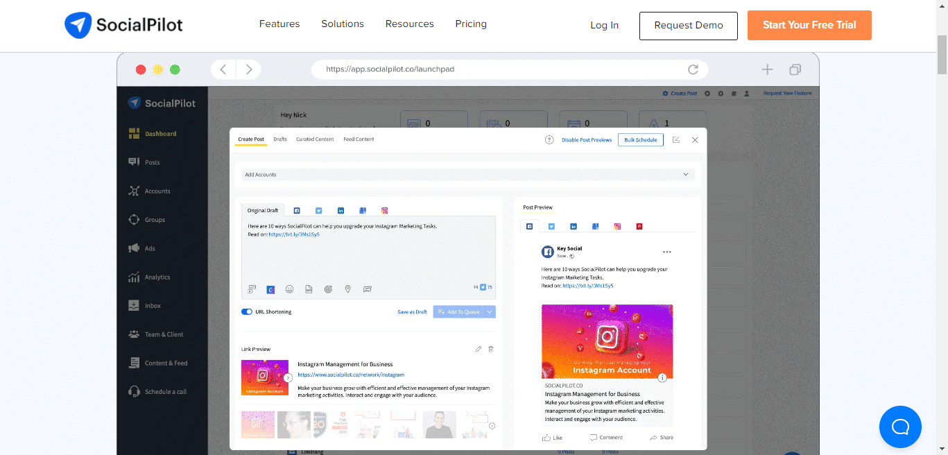Select the Create Post tab
The image size is (948, 455).
click(x=251, y=139)
